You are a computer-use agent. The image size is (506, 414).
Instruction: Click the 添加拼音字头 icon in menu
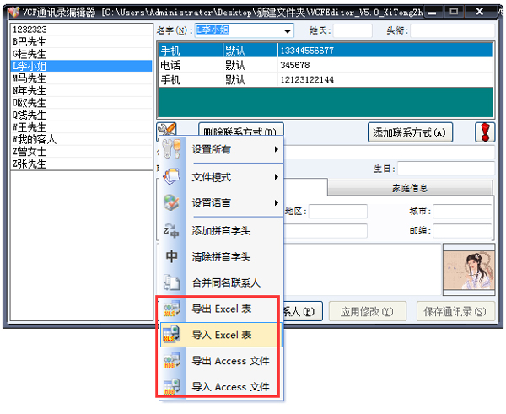pyautogui.click(x=171, y=230)
